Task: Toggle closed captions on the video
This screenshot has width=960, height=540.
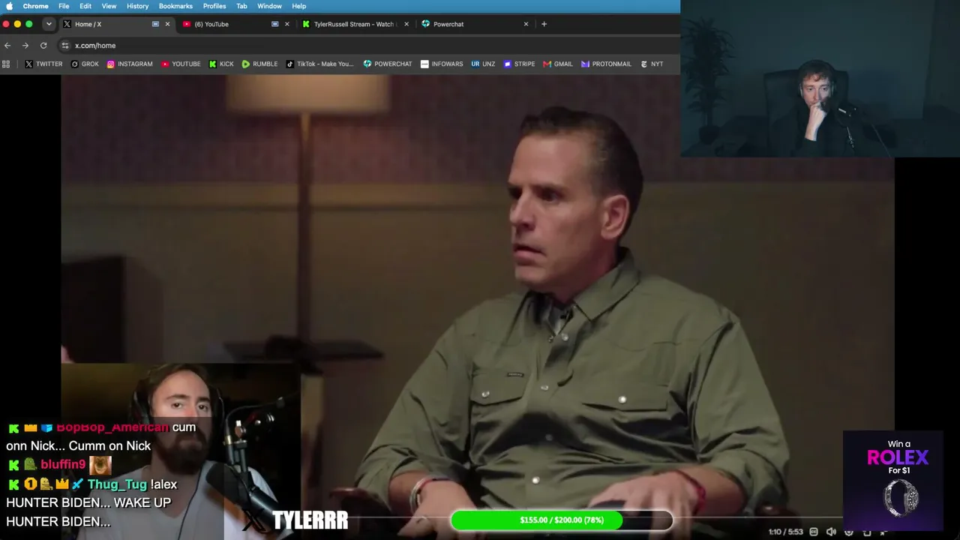Action: (x=814, y=532)
